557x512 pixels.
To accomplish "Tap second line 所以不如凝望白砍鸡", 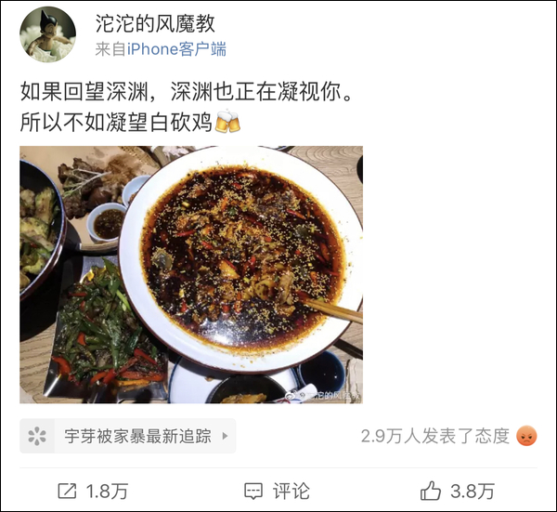I will tap(116, 122).
